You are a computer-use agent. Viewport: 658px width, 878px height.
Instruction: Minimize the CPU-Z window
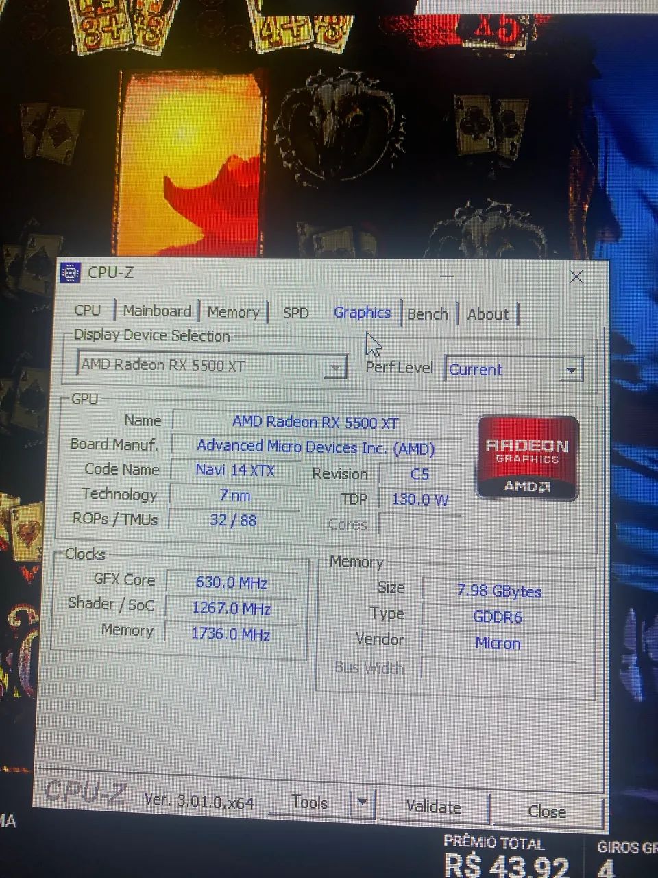[x=447, y=276]
